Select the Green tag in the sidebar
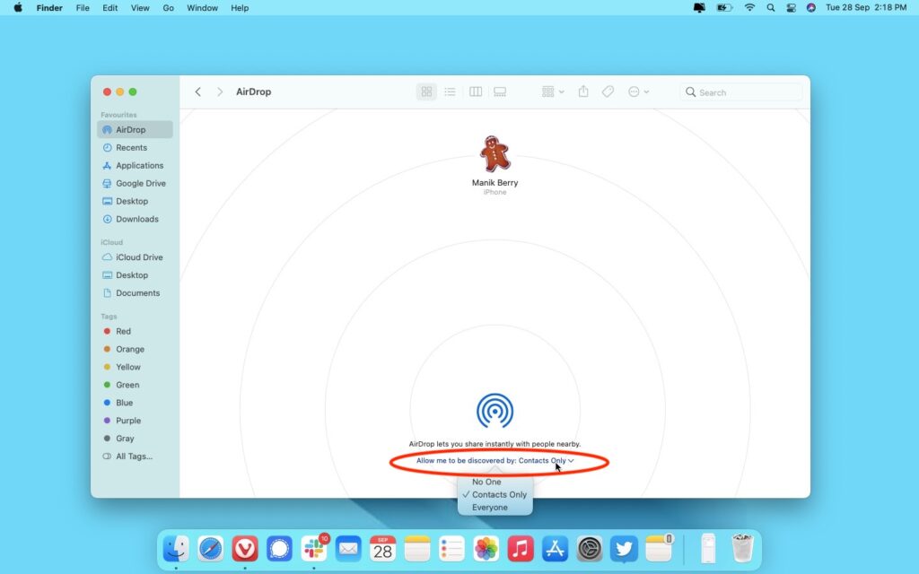919x574 pixels. click(127, 385)
